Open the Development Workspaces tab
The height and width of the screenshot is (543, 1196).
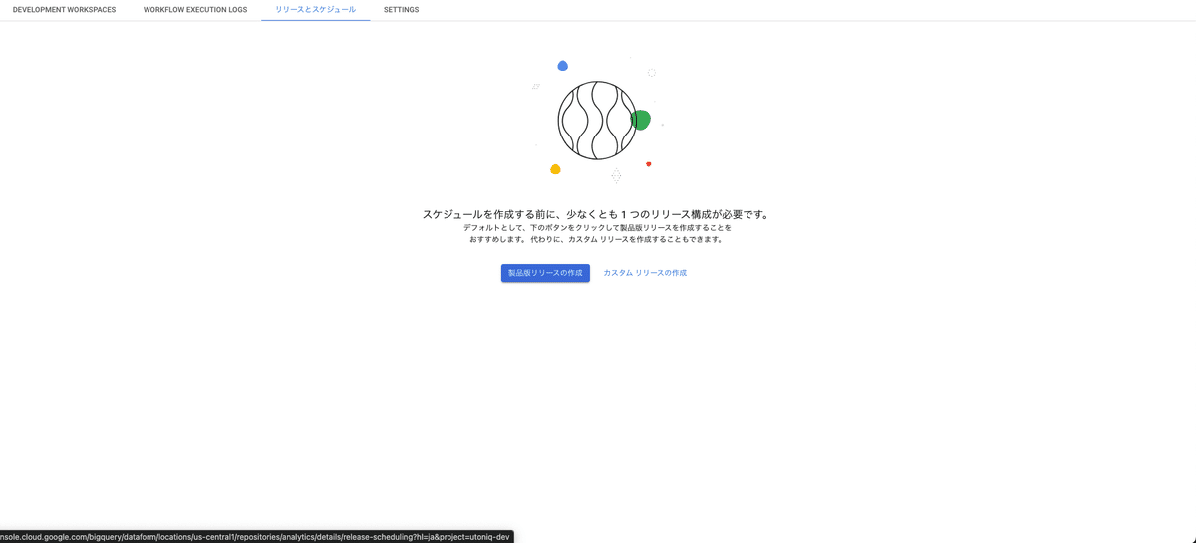(x=64, y=10)
